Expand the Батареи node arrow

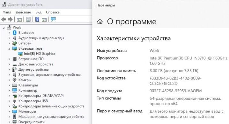tap(9, 43)
